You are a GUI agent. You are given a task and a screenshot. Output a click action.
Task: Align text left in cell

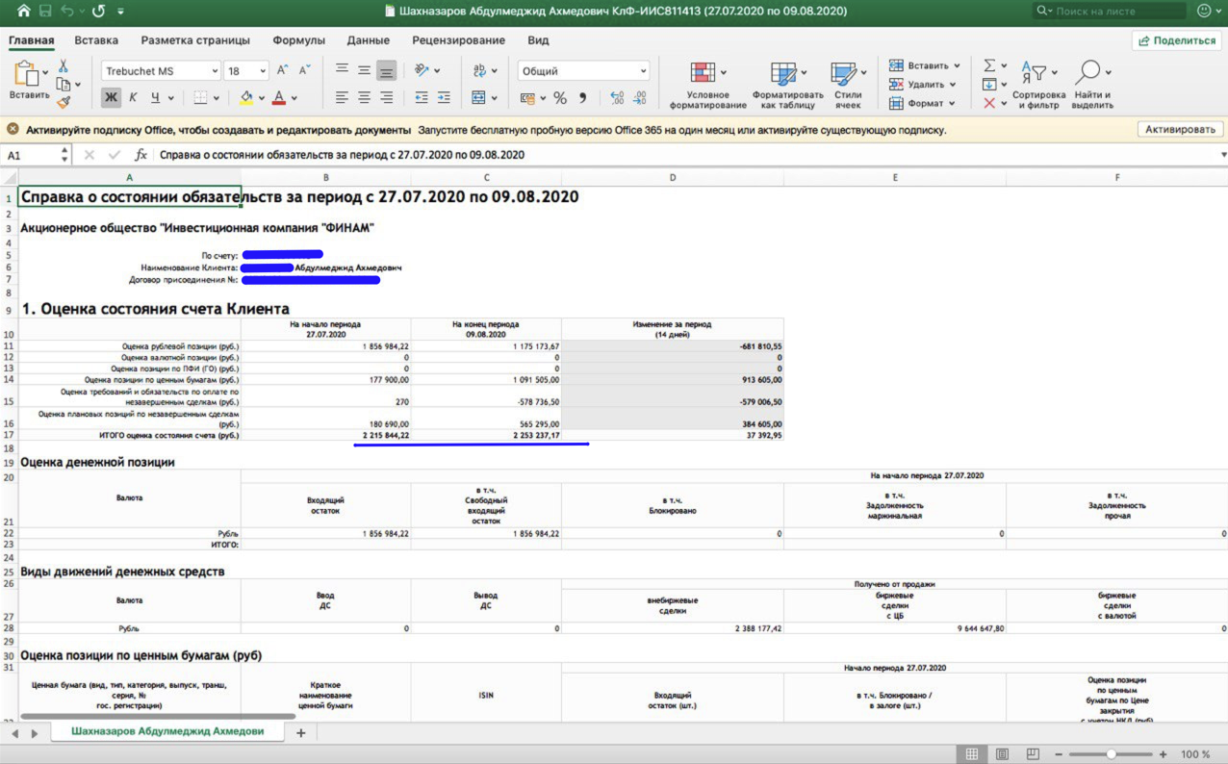(x=342, y=97)
